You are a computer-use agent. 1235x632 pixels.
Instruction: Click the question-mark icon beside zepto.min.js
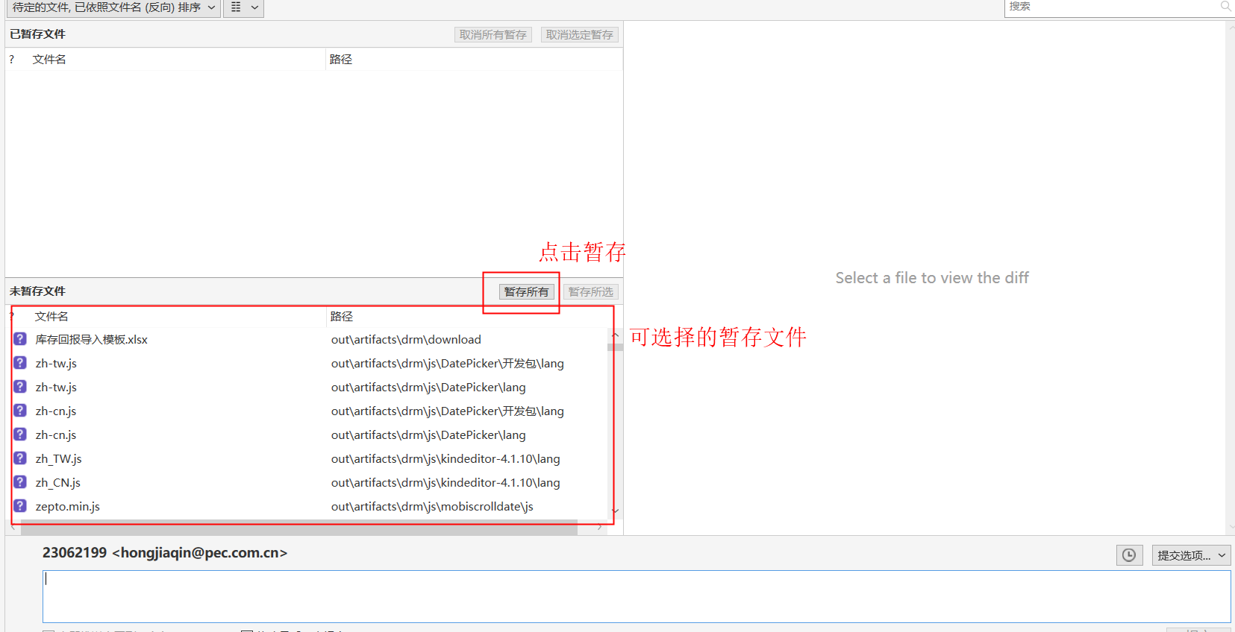point(20,506)
